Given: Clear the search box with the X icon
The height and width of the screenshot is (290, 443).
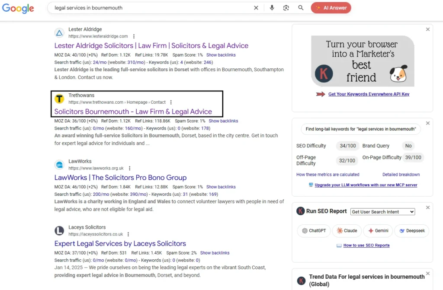Looking at the screenshot, I should tap(256, 8).
